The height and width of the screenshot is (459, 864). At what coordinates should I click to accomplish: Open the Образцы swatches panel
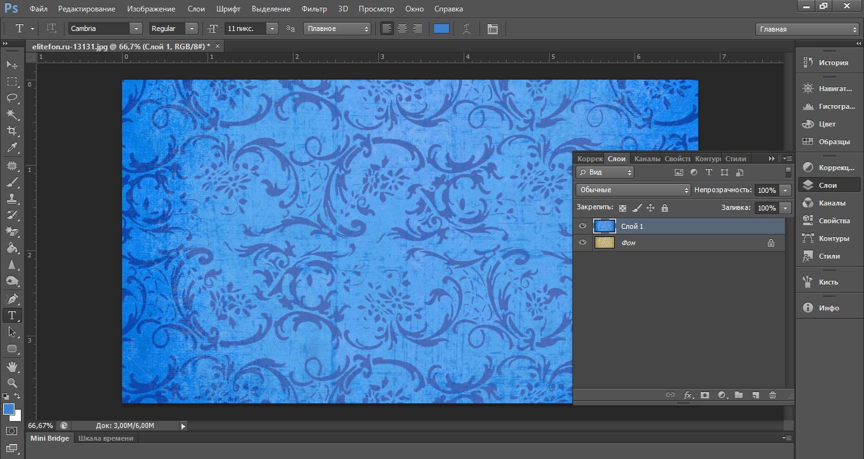click(829, 142)
